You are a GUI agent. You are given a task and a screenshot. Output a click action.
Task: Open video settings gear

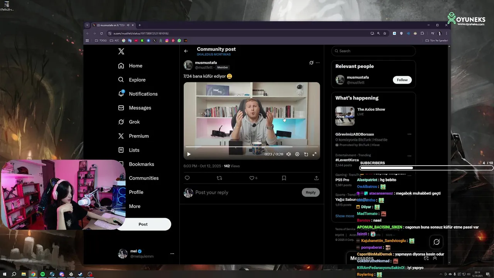tap(297, 154)
